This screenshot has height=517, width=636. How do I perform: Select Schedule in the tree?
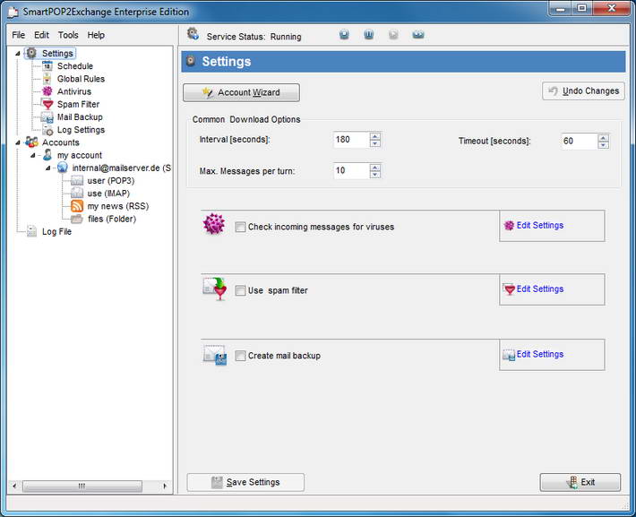point(75,65)
